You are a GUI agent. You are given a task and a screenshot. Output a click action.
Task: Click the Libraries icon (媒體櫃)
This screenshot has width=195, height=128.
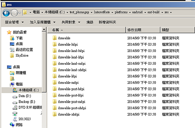[12, 73]
